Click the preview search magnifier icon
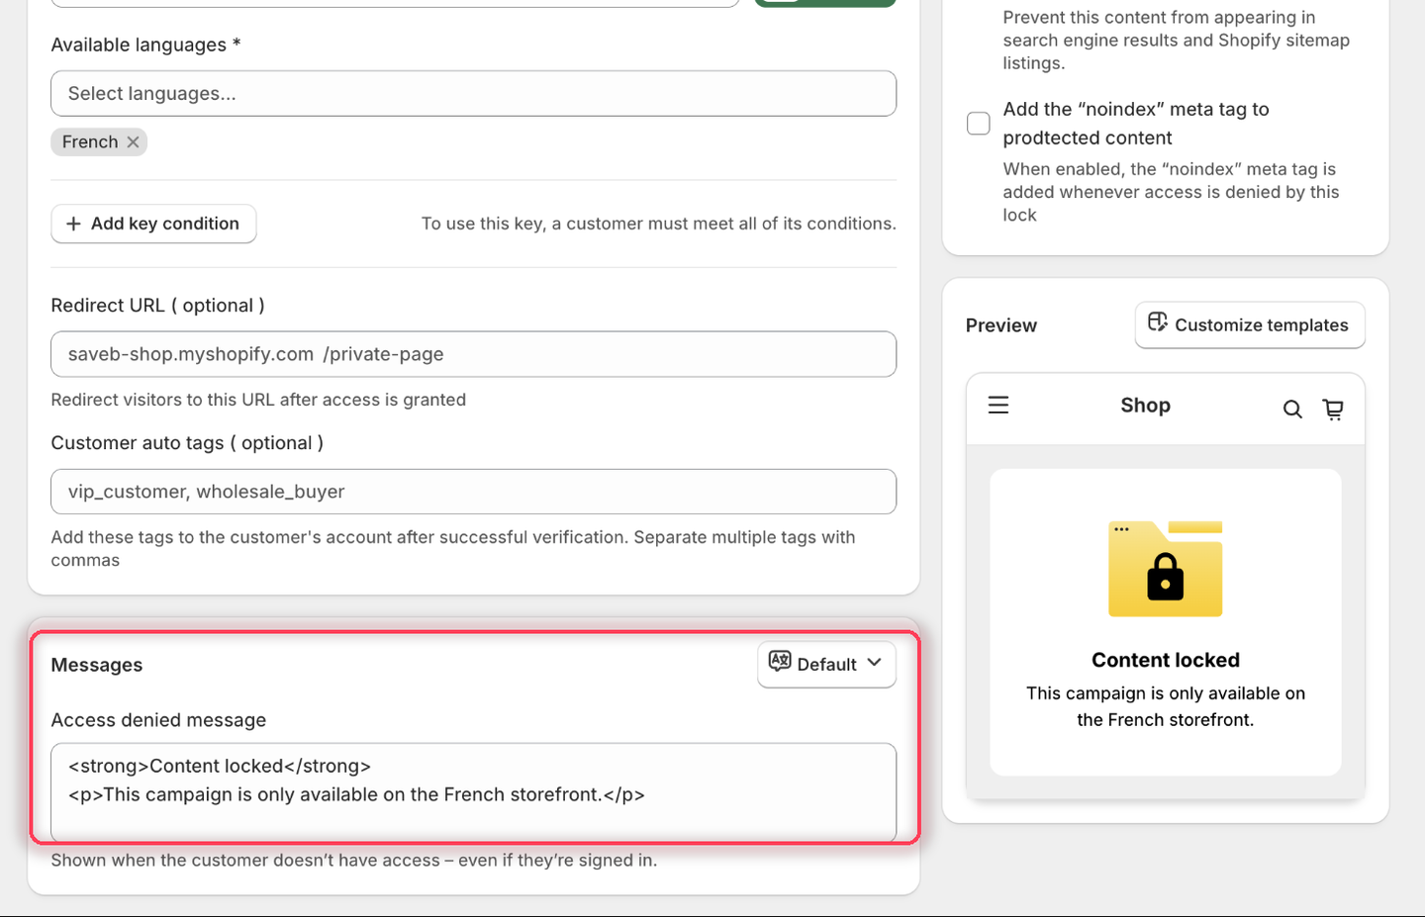 (1292, 409)
